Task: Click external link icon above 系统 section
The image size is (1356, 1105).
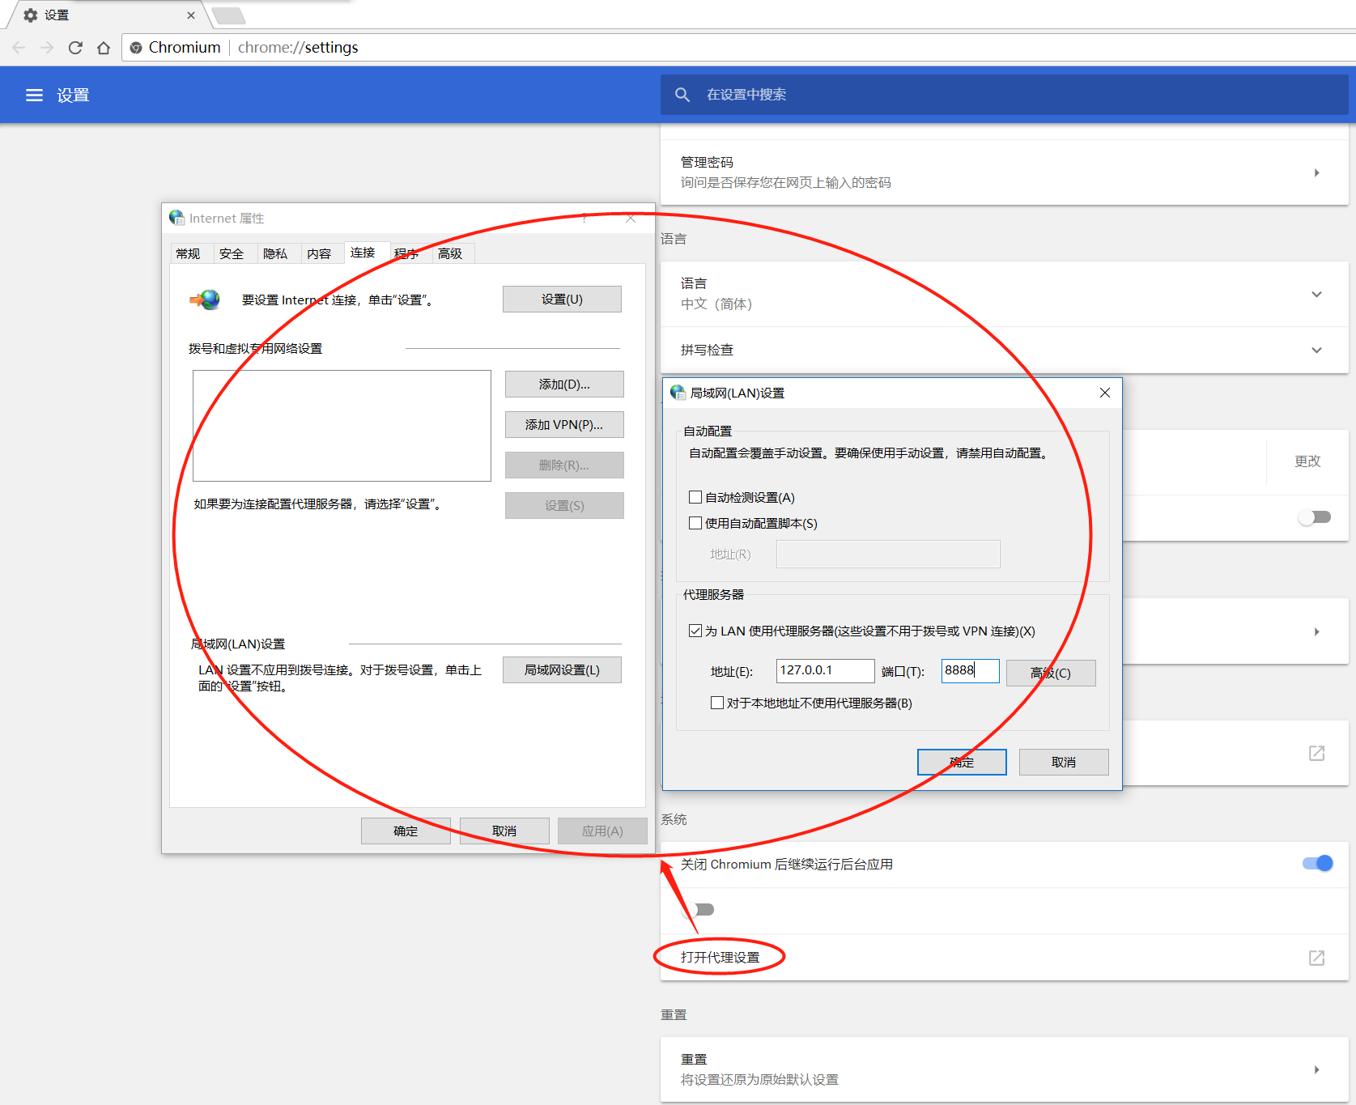Action: coord(1317,753)
